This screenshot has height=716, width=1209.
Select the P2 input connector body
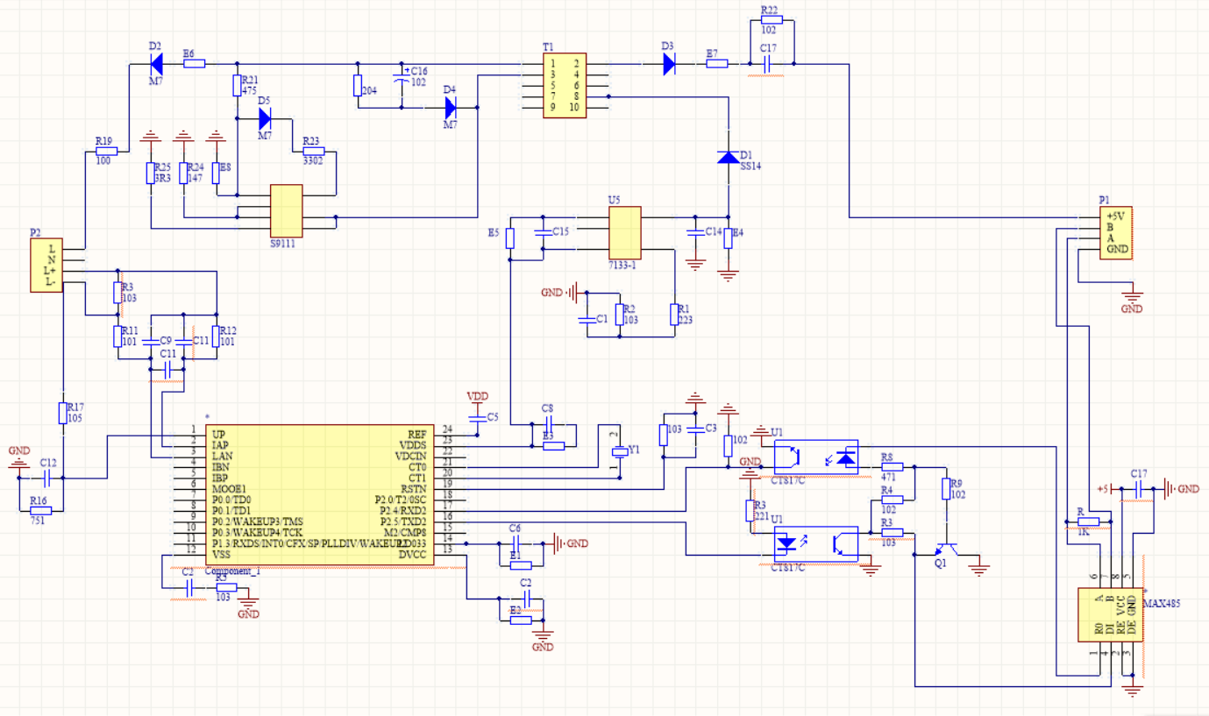46,266
